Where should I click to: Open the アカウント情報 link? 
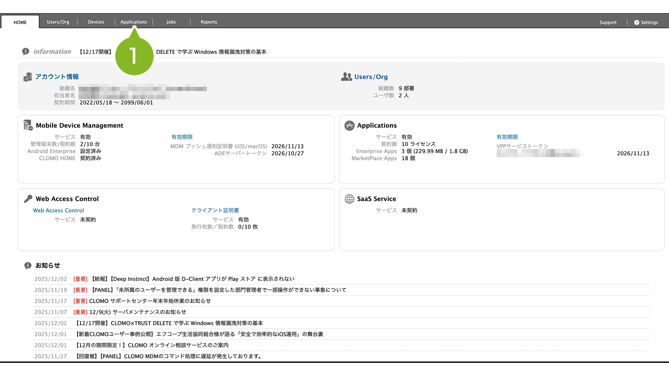(x=57, y=77)
